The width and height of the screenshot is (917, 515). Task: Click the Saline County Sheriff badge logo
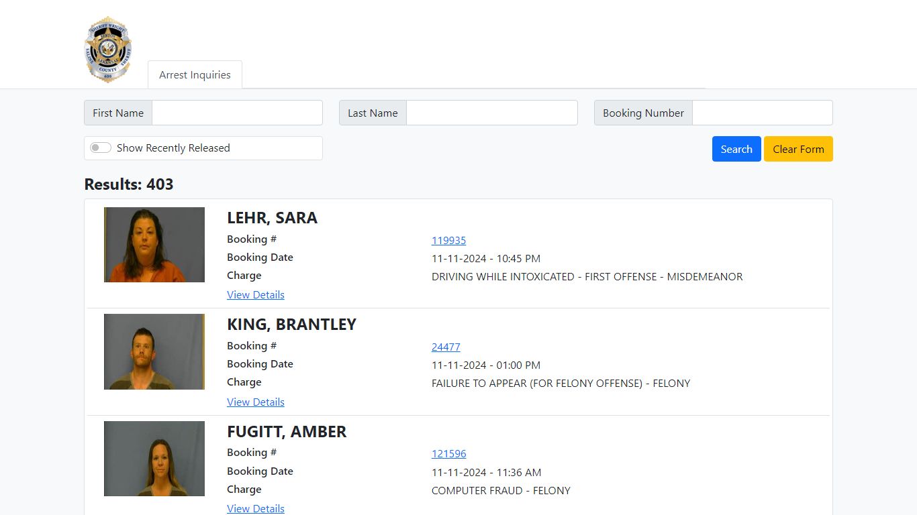click(108, 50)
